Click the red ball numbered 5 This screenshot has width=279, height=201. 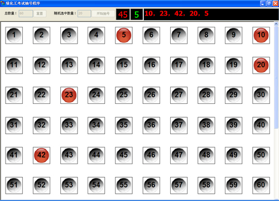(124, 35)
